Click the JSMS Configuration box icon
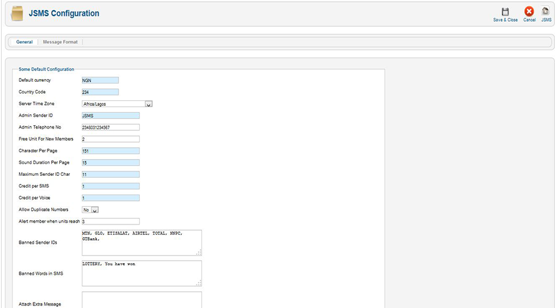The height and width of the screenshot is (308, 555). tap(17, 13)
